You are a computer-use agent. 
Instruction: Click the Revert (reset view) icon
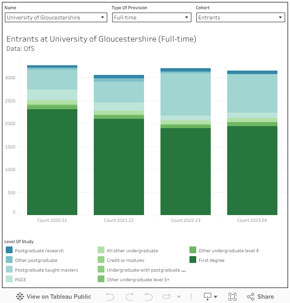(x=149, y=297)
